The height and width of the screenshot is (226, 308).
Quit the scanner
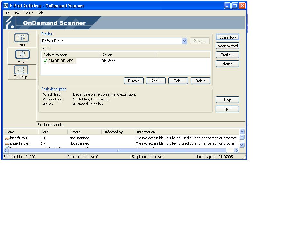pos(227,109)
